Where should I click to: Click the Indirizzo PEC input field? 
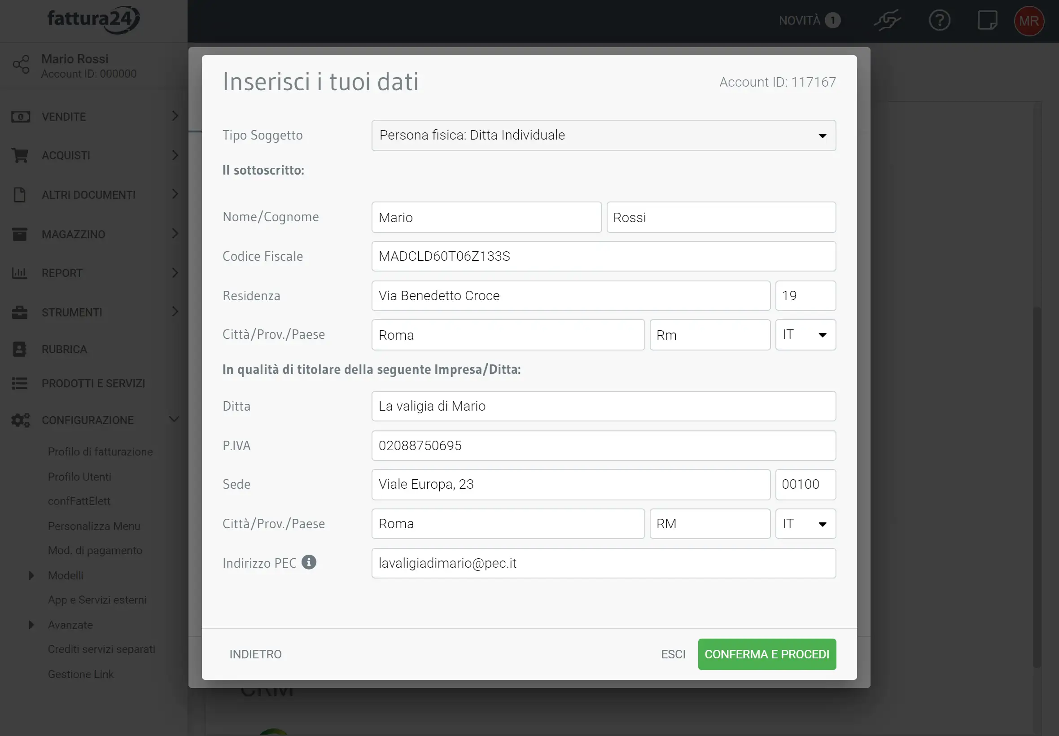pos(604,563)
